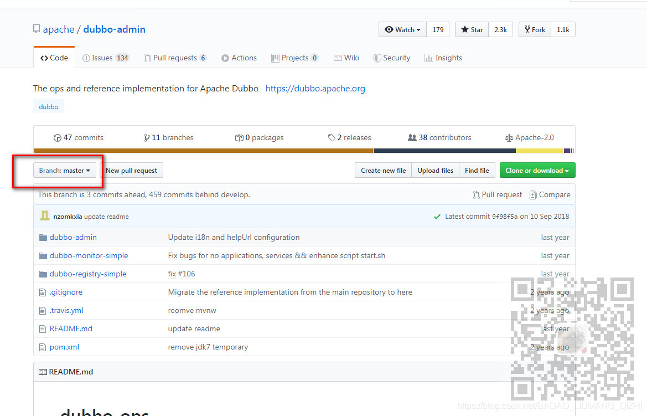This screenshot has width=647, height=416.
Task: View the 47 commits link
Action: (x=79, y=137)
